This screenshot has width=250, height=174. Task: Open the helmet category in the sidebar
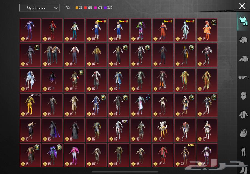point(243,40)
